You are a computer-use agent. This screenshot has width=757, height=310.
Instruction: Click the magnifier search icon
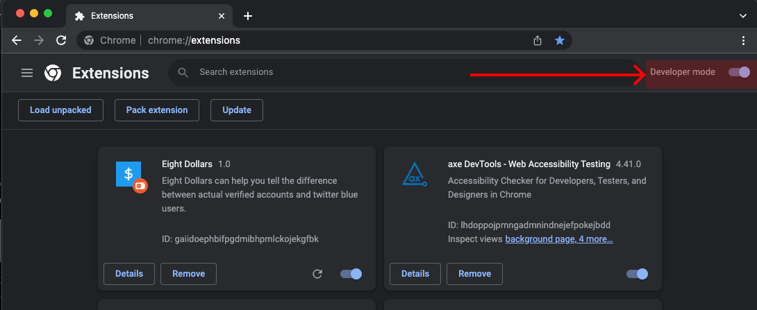183,72
